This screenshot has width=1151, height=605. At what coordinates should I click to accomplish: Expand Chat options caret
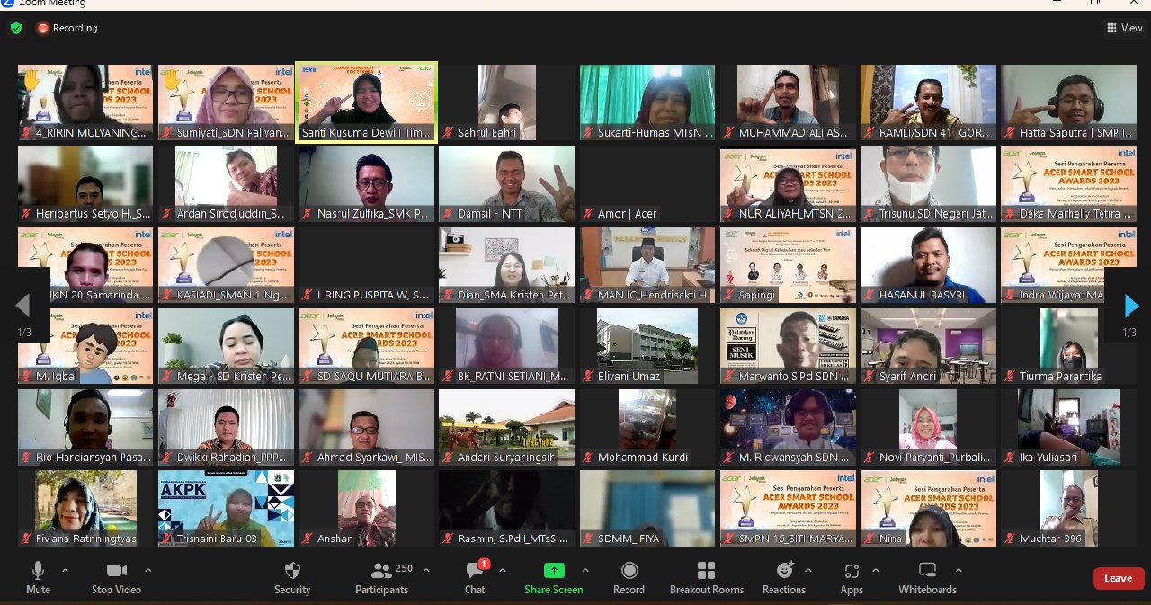502,570
